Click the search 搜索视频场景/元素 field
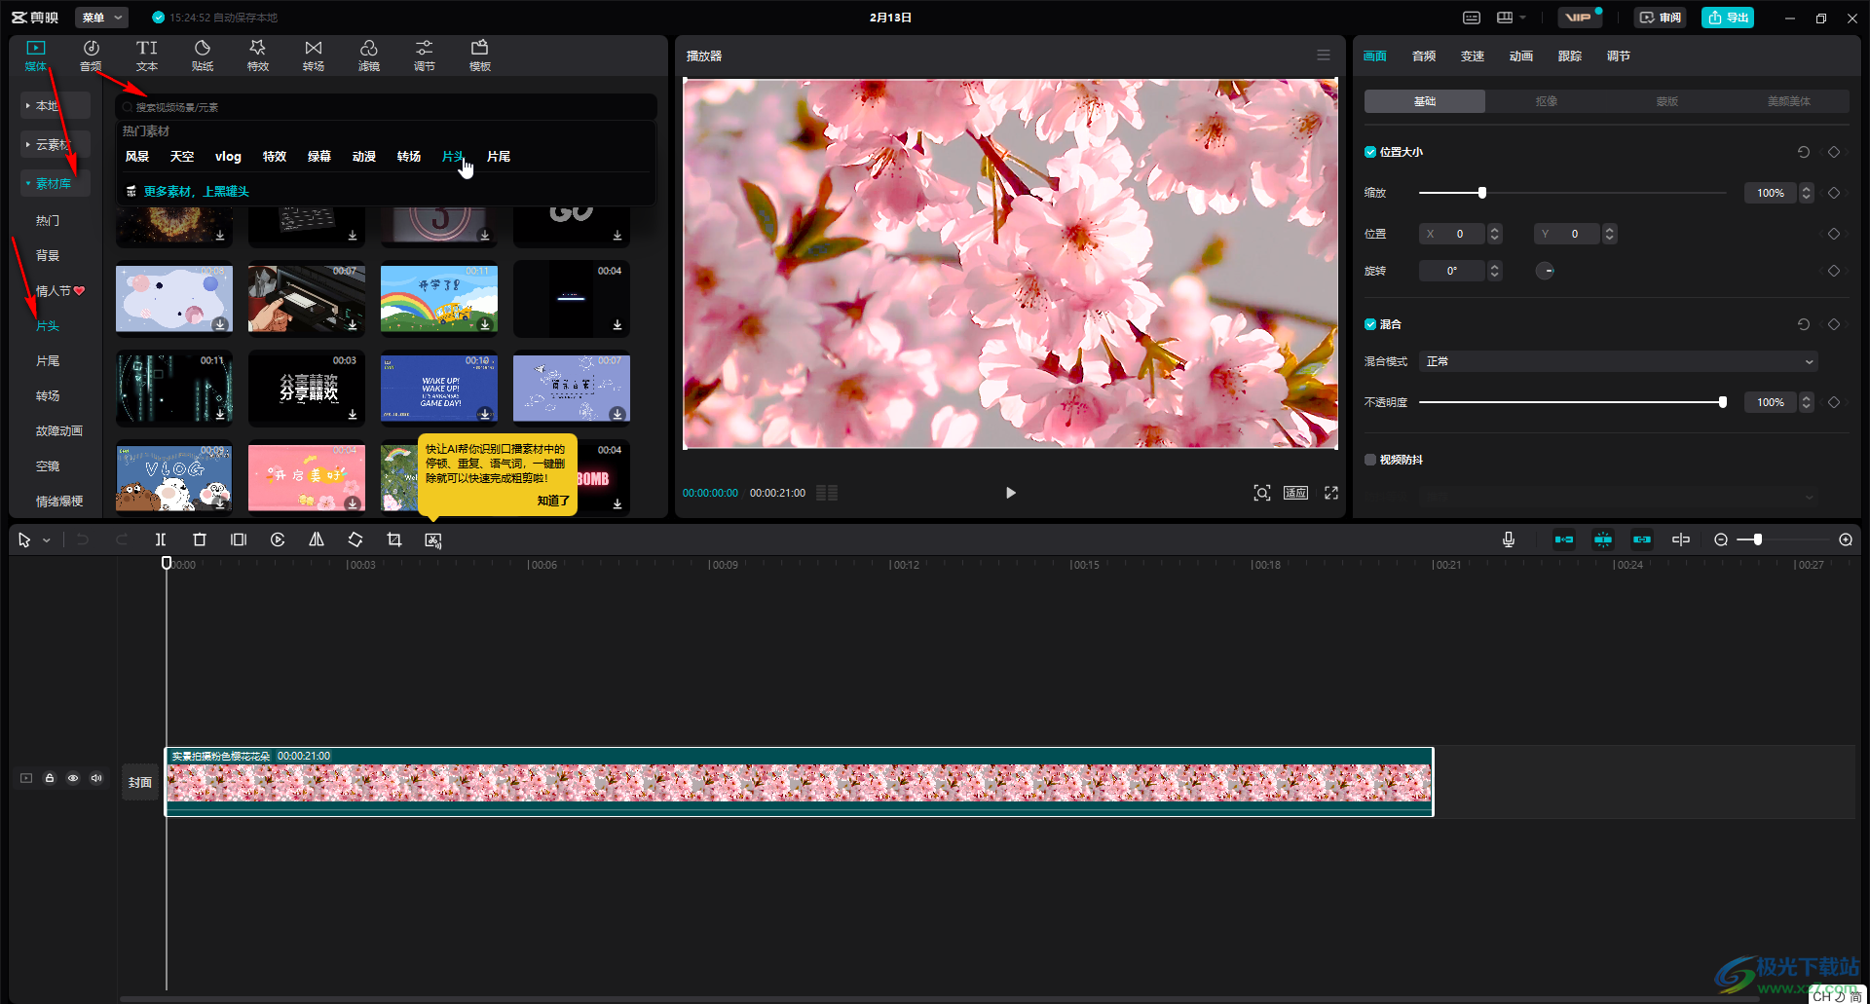Screen dimensions: 1870x1004 387,107
